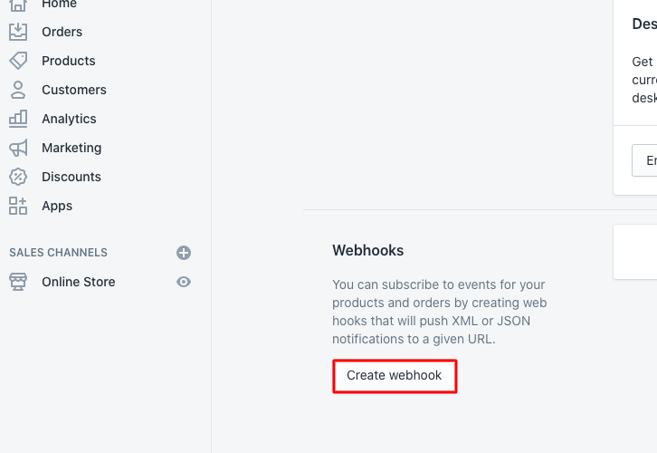This screenshot has height=453, width=657.
Task: Open the Orders menu item
Action: coord(62,32)
